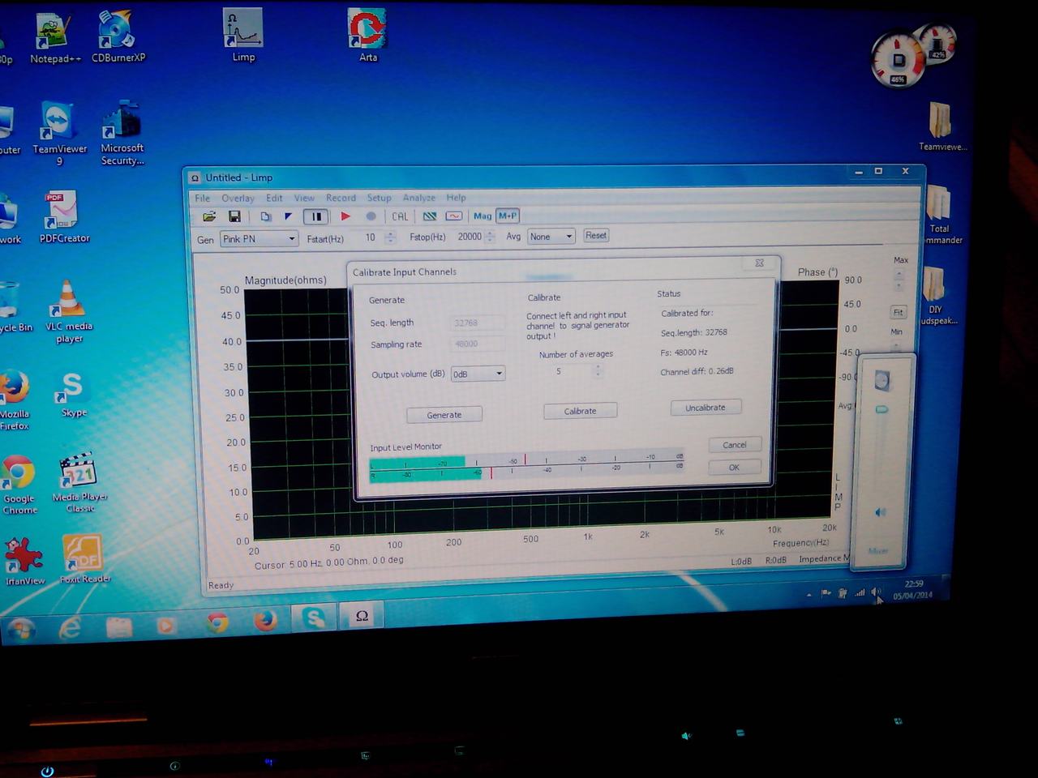
Task: Click the Fstart(Hz) spinner arrows
Action: 391,237
